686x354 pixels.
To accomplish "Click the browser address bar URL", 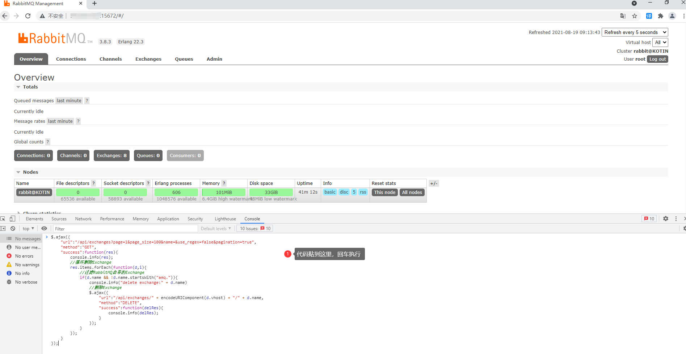I will tap(97, 16).
